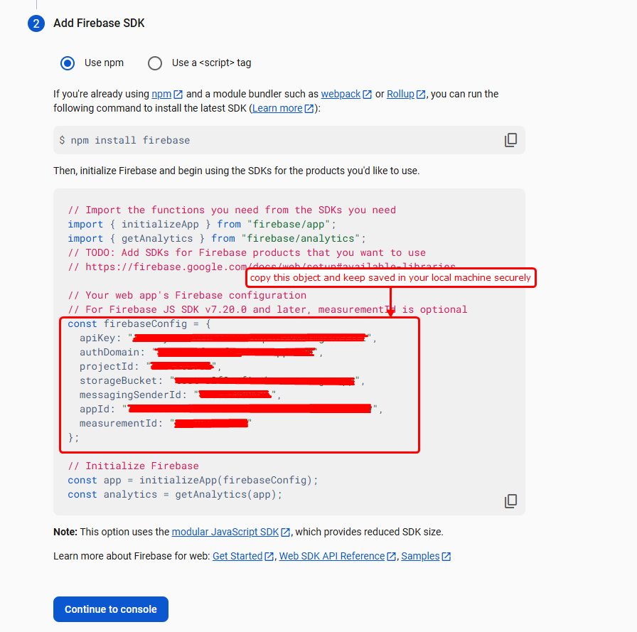
Task: Open npm via its external link icon
Action: (x=177, y=93)
